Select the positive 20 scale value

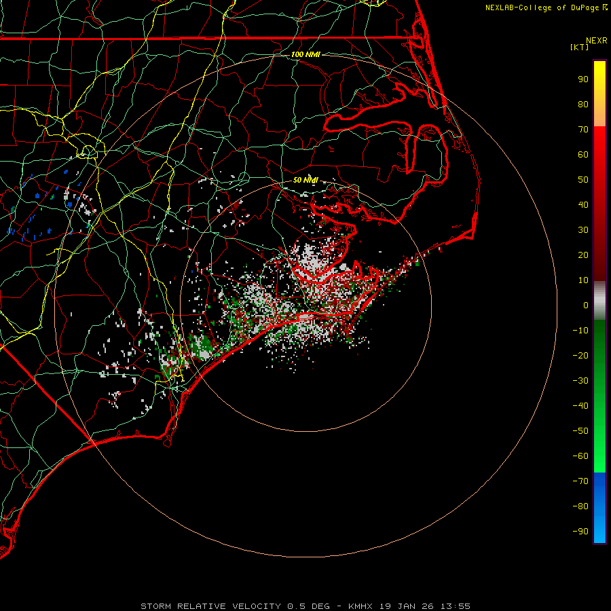coord(583,255)
